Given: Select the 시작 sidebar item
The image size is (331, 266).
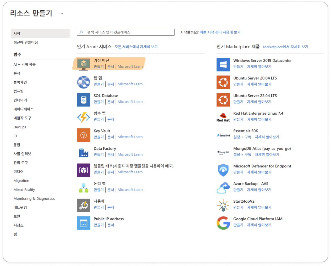Looking at the screenshot, I should [41, 33].
